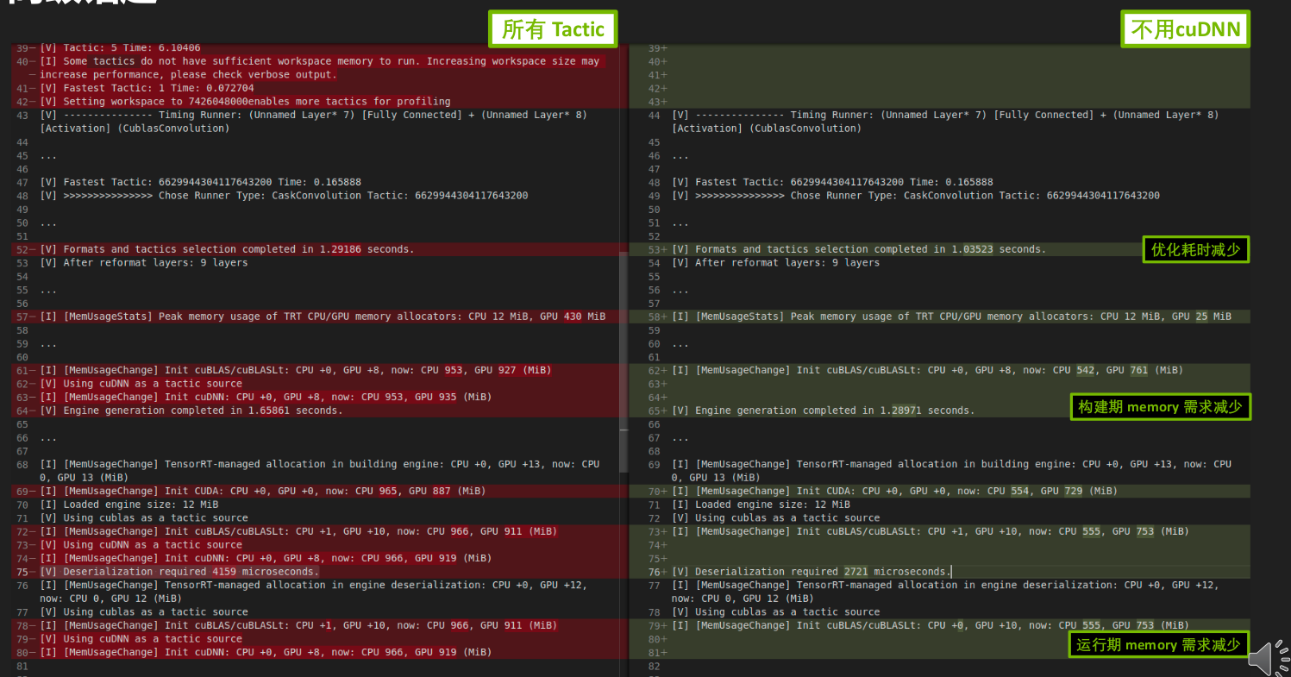This screenshot has width=1291, height=677.
Task: Click the "优化耗时减少" annotation box
Action: point(1195,250)
